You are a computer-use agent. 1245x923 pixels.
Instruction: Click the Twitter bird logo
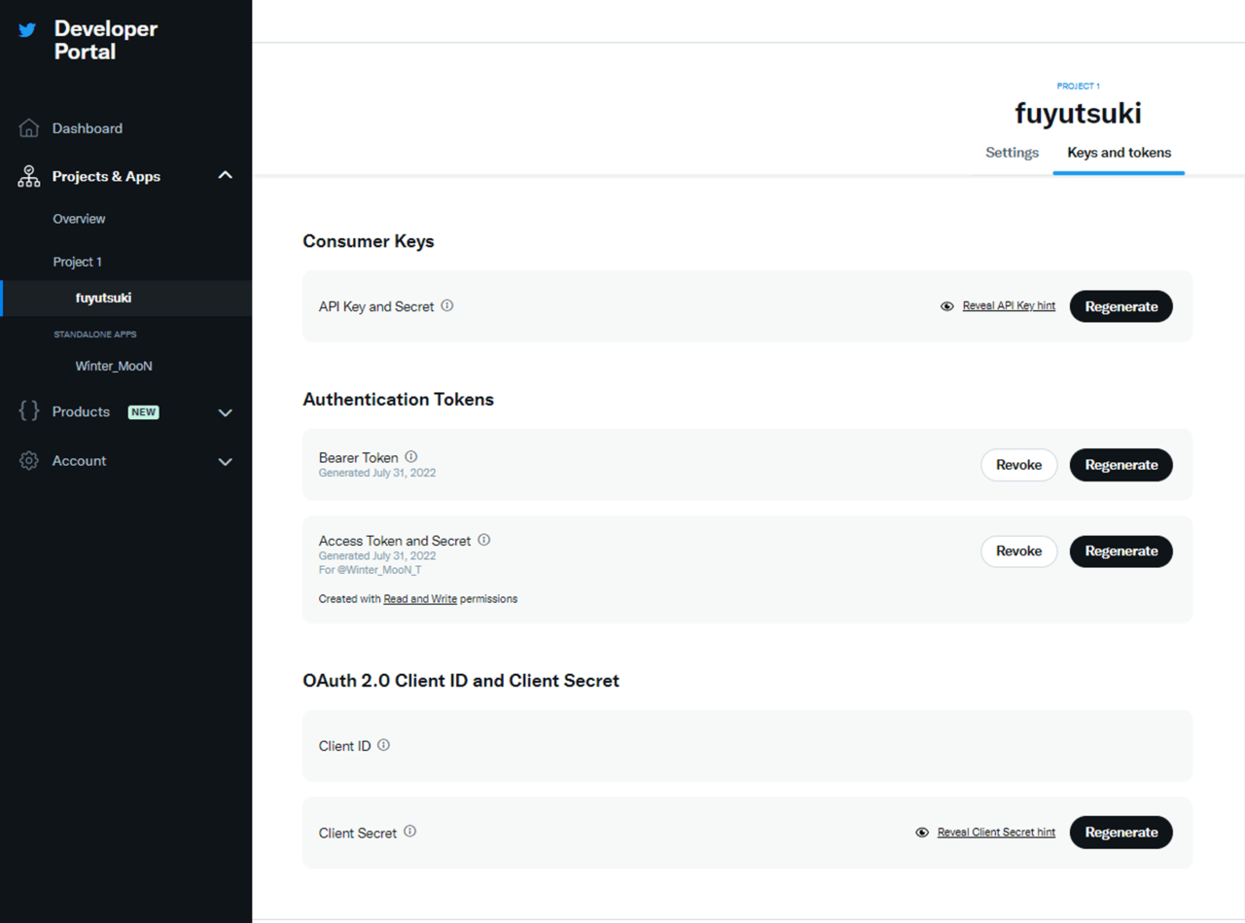(27, 30)
